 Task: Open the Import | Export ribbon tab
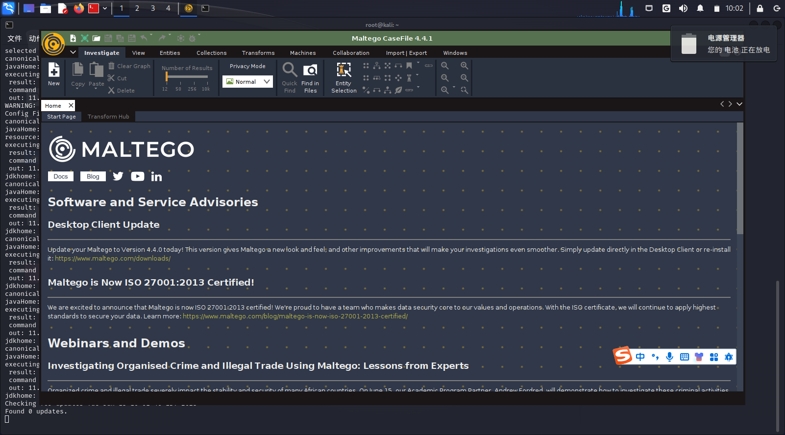(x=406, y=53)
